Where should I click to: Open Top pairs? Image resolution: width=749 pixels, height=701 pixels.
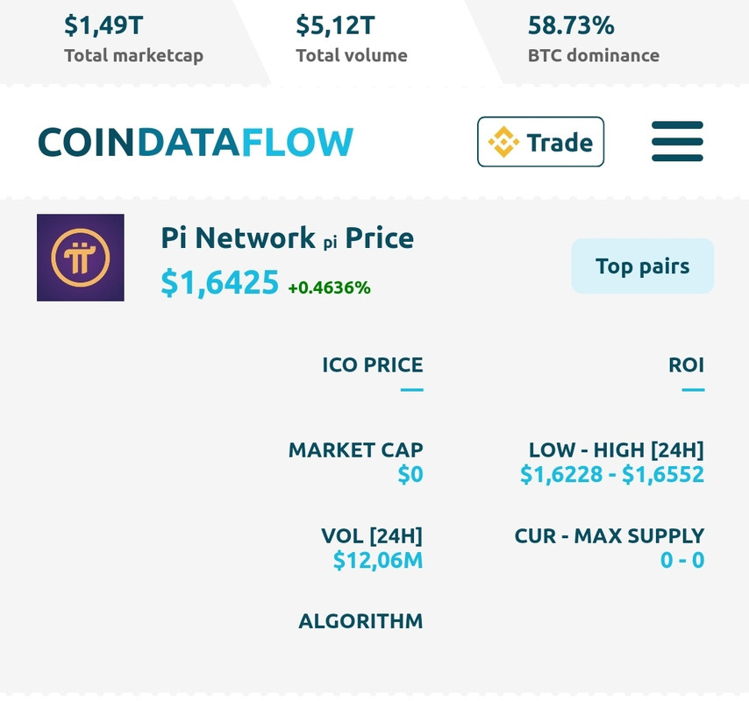pos(642,266)
